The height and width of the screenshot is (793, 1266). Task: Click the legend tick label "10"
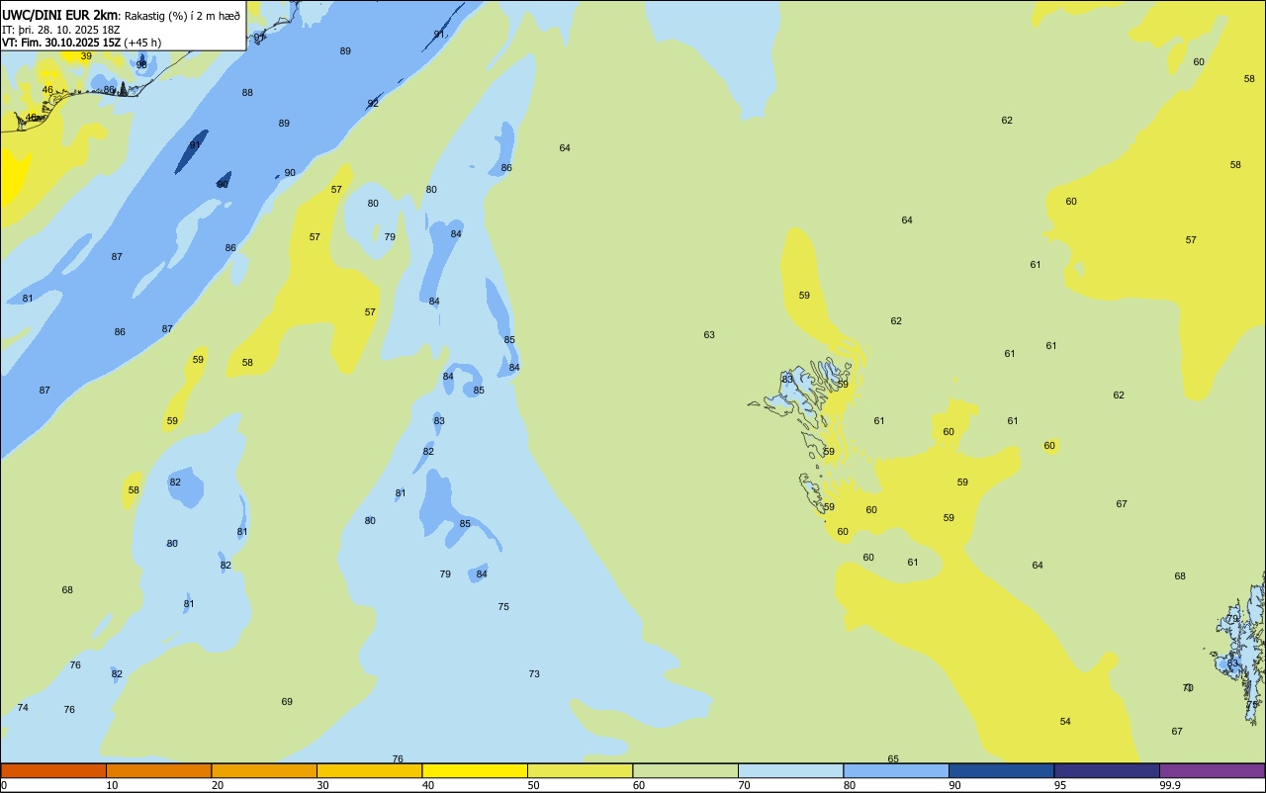point(113,785)
